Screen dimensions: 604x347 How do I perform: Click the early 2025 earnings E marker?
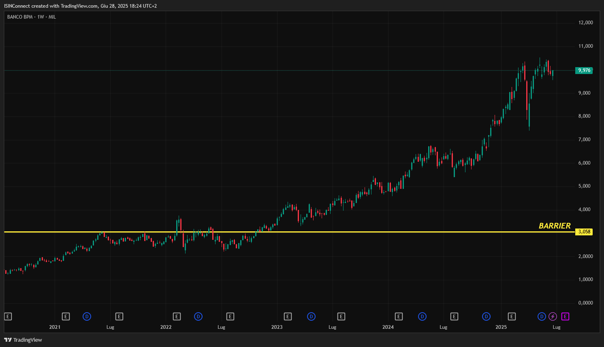point(512,317)
